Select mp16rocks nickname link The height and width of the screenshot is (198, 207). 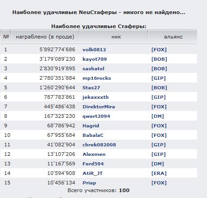coord(96,78)
